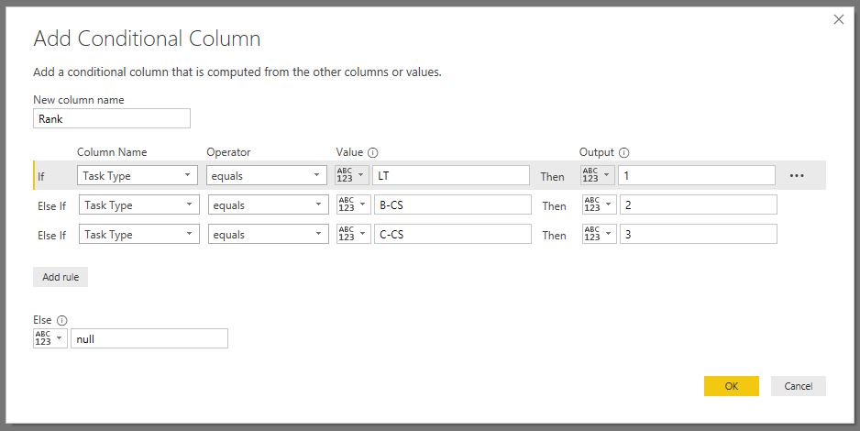This screenshot has height=431, width=860.
Task: Open the equals operator dropdown in C-CS row
Action: point(269,234)
